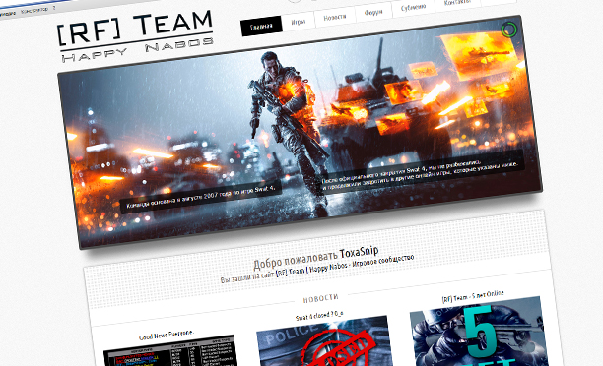Go to the Новости nav tab
Screen dimensions: 603x366
pyautogui.click(x=335, y=18)
